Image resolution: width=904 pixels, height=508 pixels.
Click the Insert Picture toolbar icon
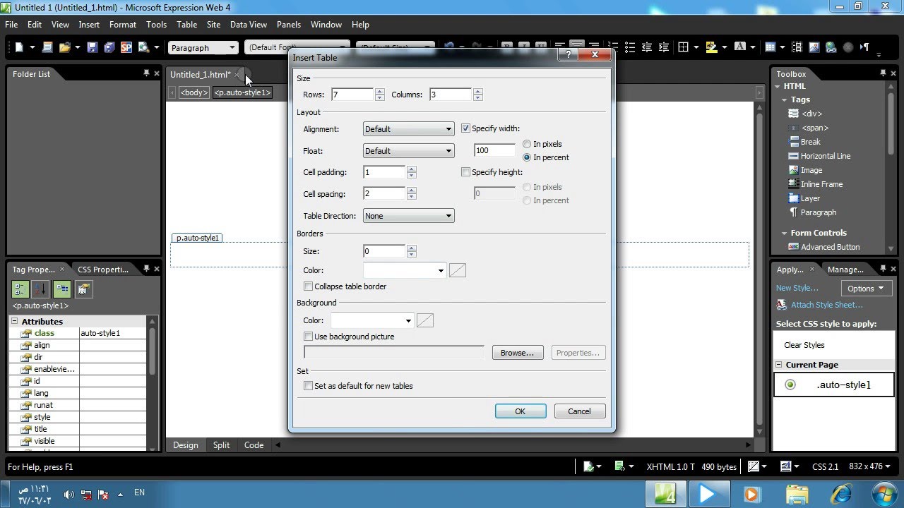click(814, 47)
